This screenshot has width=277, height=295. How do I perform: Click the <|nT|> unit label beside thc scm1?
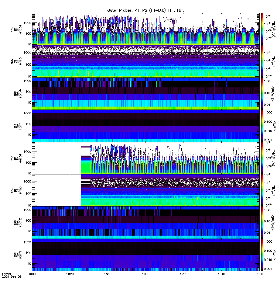coord(274,255)
